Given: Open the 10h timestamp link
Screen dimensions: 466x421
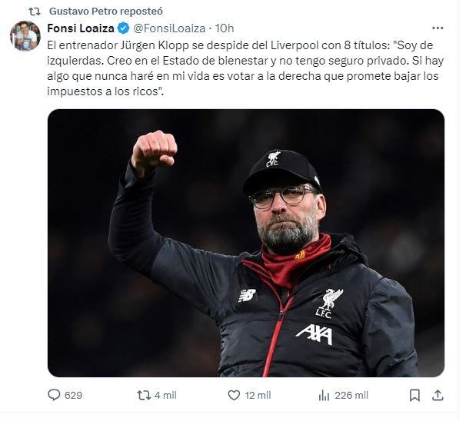Looking at the screenshot, I should [x=225, y=28].
